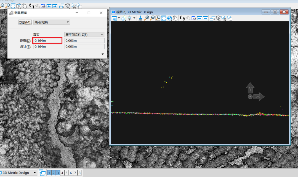Click View Previous arrow in main view toolbar
This screenshot has width=298, height=177.
(49, 6)
